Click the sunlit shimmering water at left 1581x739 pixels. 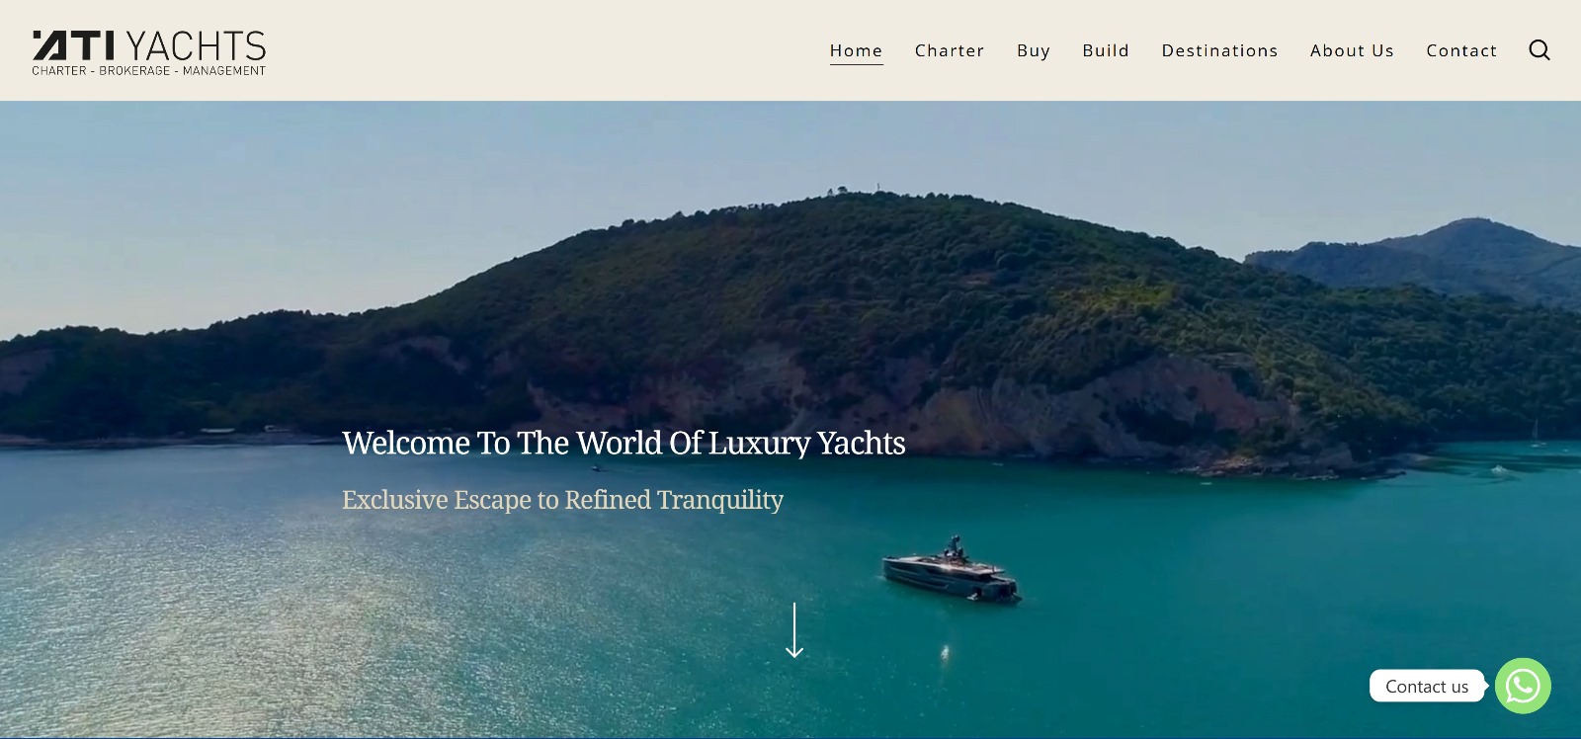point(148,613)
